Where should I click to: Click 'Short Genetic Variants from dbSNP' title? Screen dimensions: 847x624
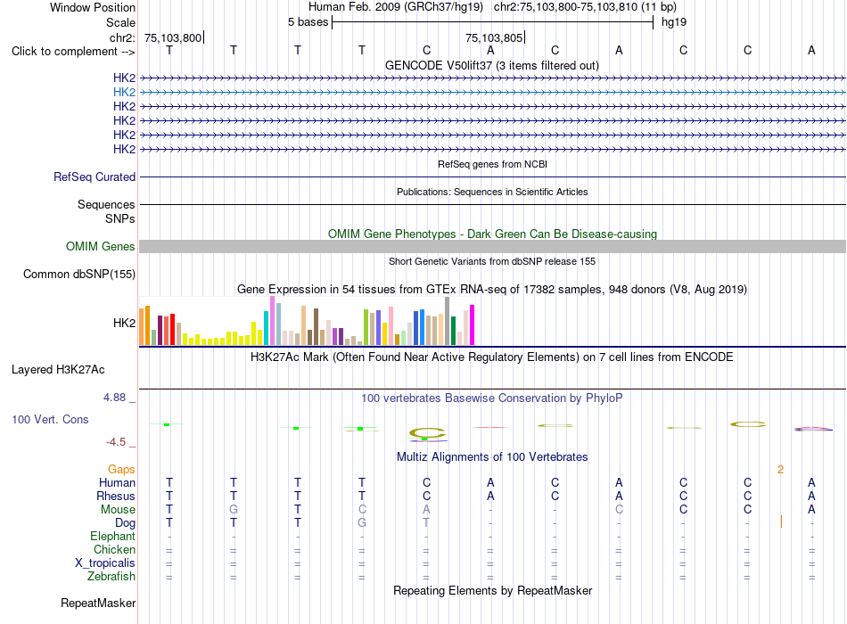click(492, 261)
